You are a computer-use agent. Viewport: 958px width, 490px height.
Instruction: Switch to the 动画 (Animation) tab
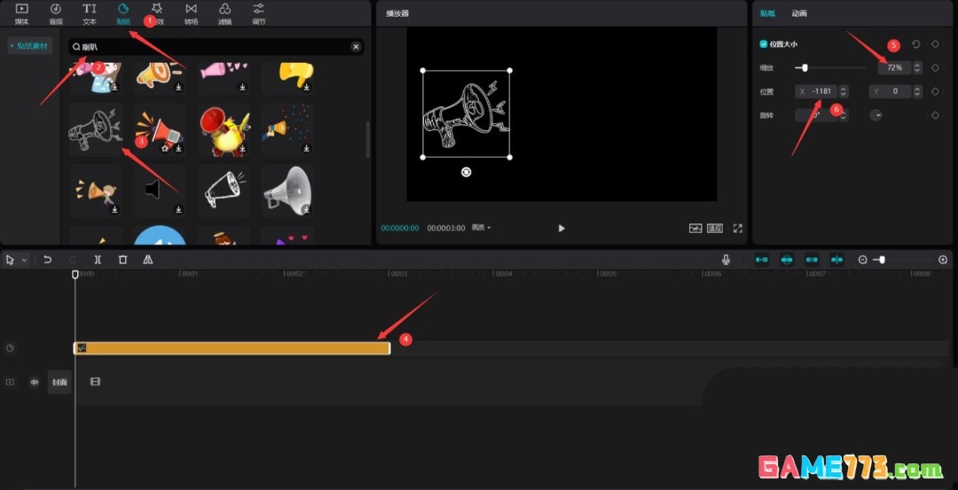(799, 13)
